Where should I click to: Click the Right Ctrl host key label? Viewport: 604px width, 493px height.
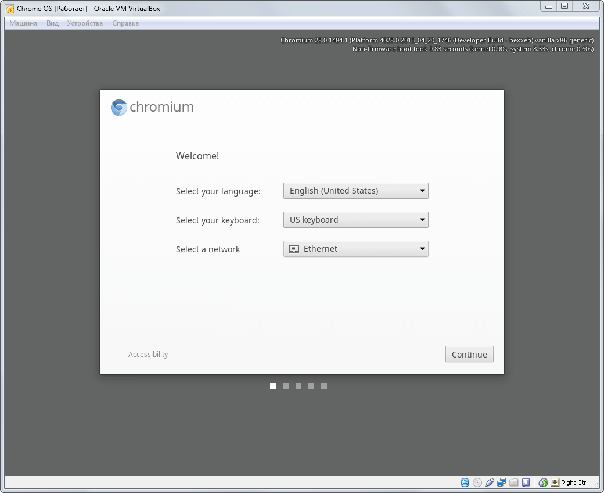pos(574,483)
